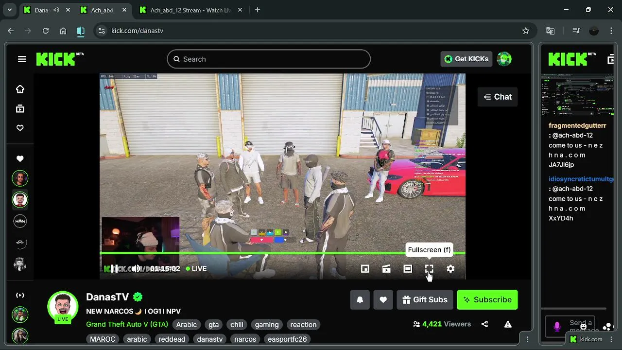622x350 pixels.
Task: Click DanasTV avatar with LIVE badge
Action: click(63, 307)
